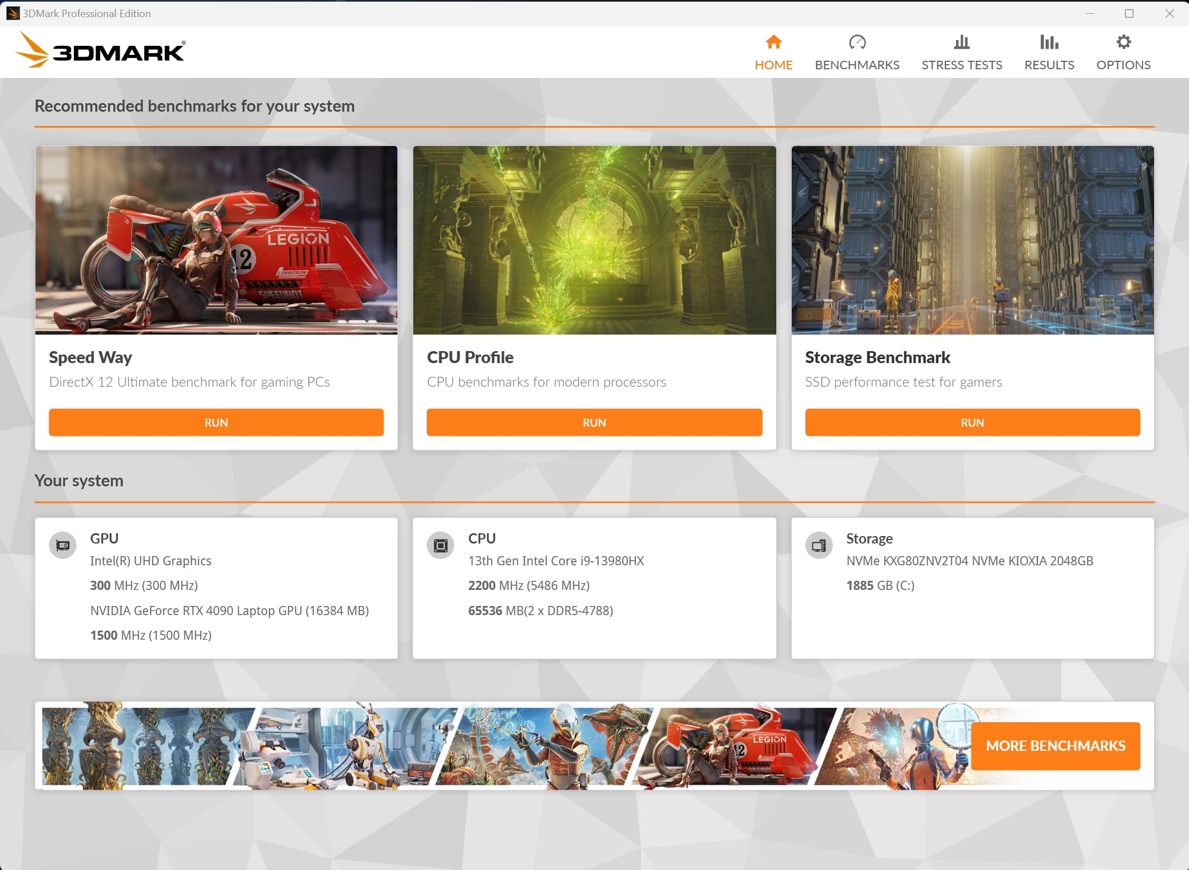The width and height of the screenshot is (1189, 870).
Task: Click the Storage heading in the system panel
Action: (869, 538)
